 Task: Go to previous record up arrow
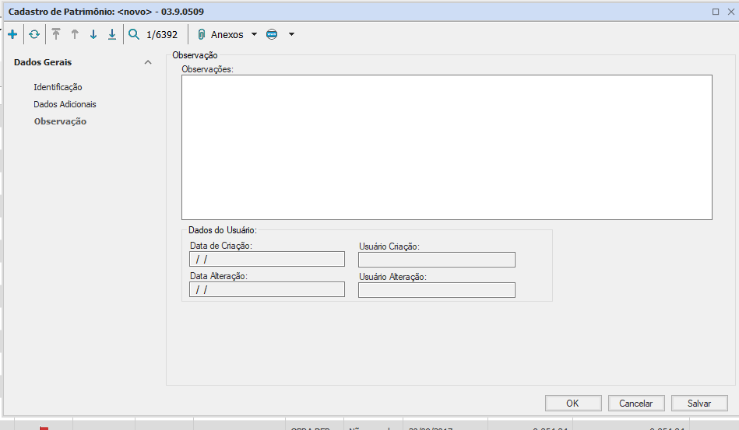75,34
